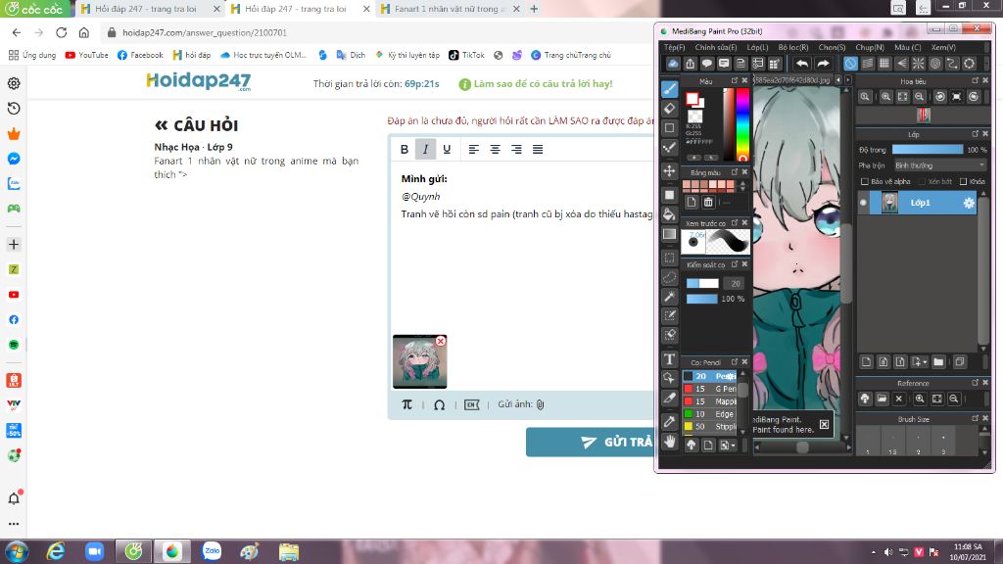Open the Tệp(F) menu

pos(674,47)
